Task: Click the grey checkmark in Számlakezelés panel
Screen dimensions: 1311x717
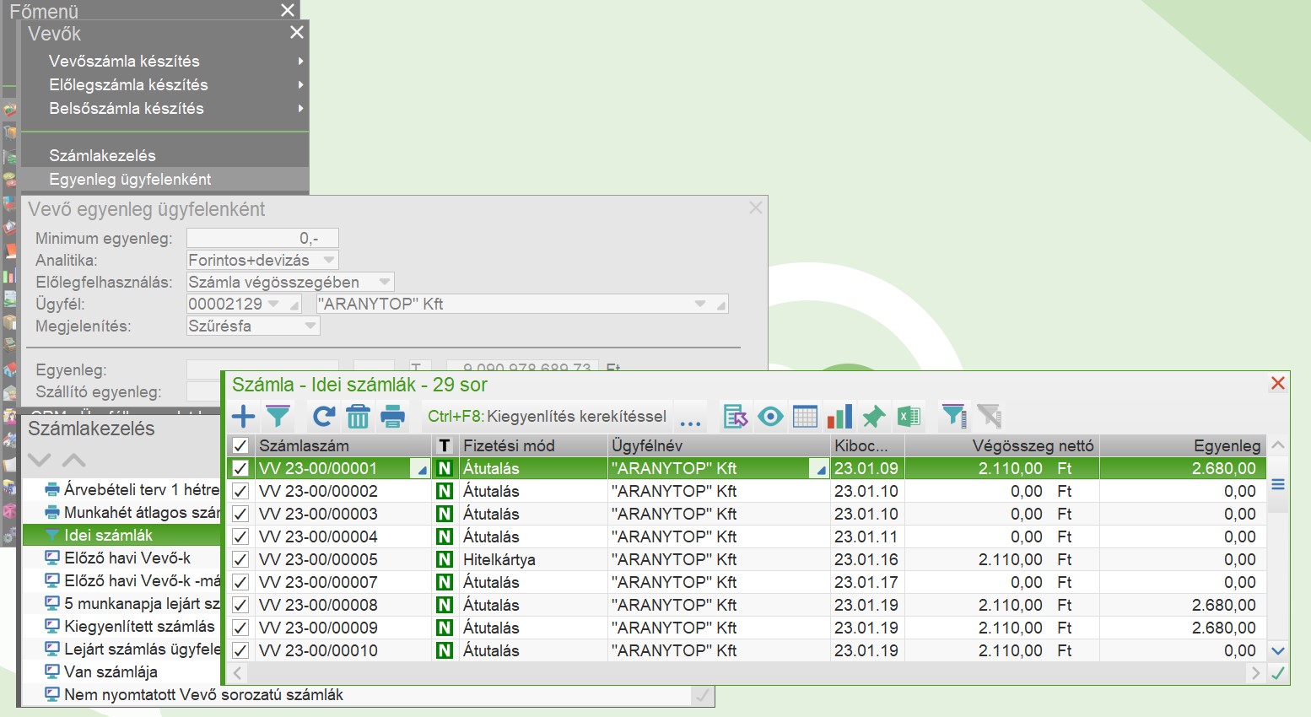Action: point(701,695)
